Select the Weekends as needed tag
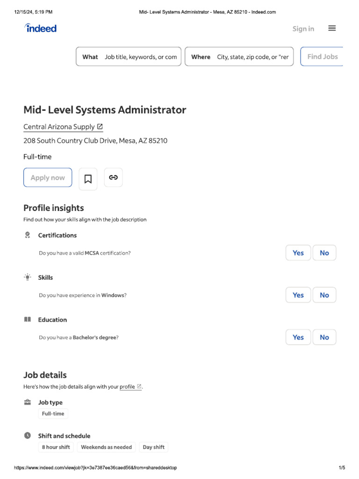 (106, 447)
